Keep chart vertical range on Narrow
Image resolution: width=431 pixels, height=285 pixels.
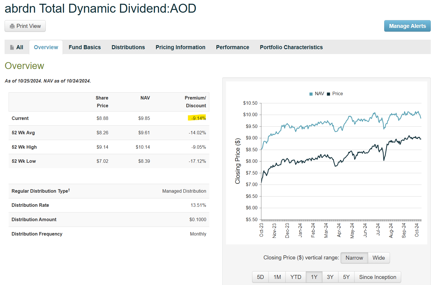(354, 258)
